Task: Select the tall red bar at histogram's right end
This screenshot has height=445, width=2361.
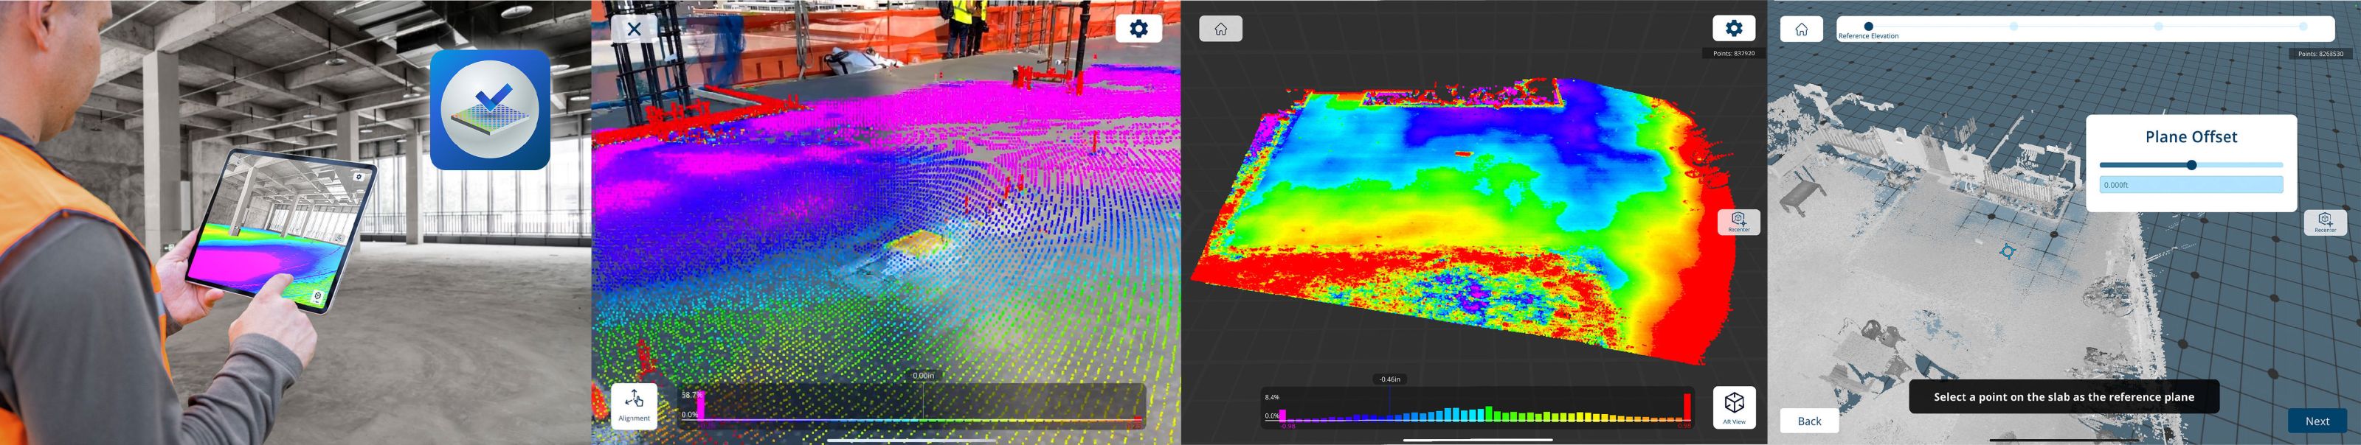Action: click(x=1687, y=407)
